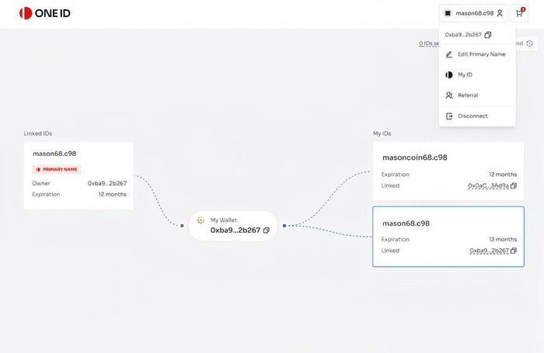
Task: Click the ONE ID logo
Action: (x=45, y=13)
